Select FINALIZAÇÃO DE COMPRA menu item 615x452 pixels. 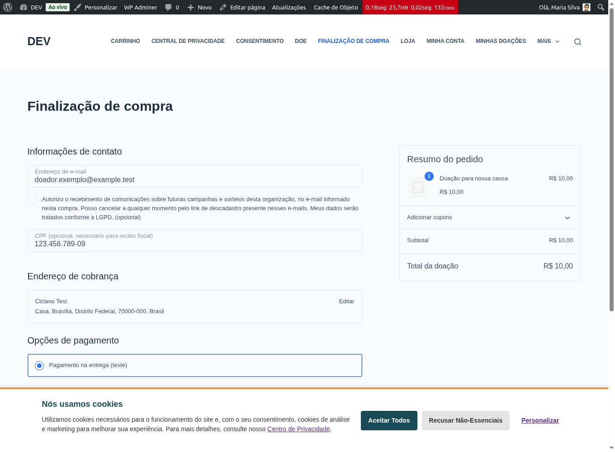pyautogui.click(x=354, y=41)
